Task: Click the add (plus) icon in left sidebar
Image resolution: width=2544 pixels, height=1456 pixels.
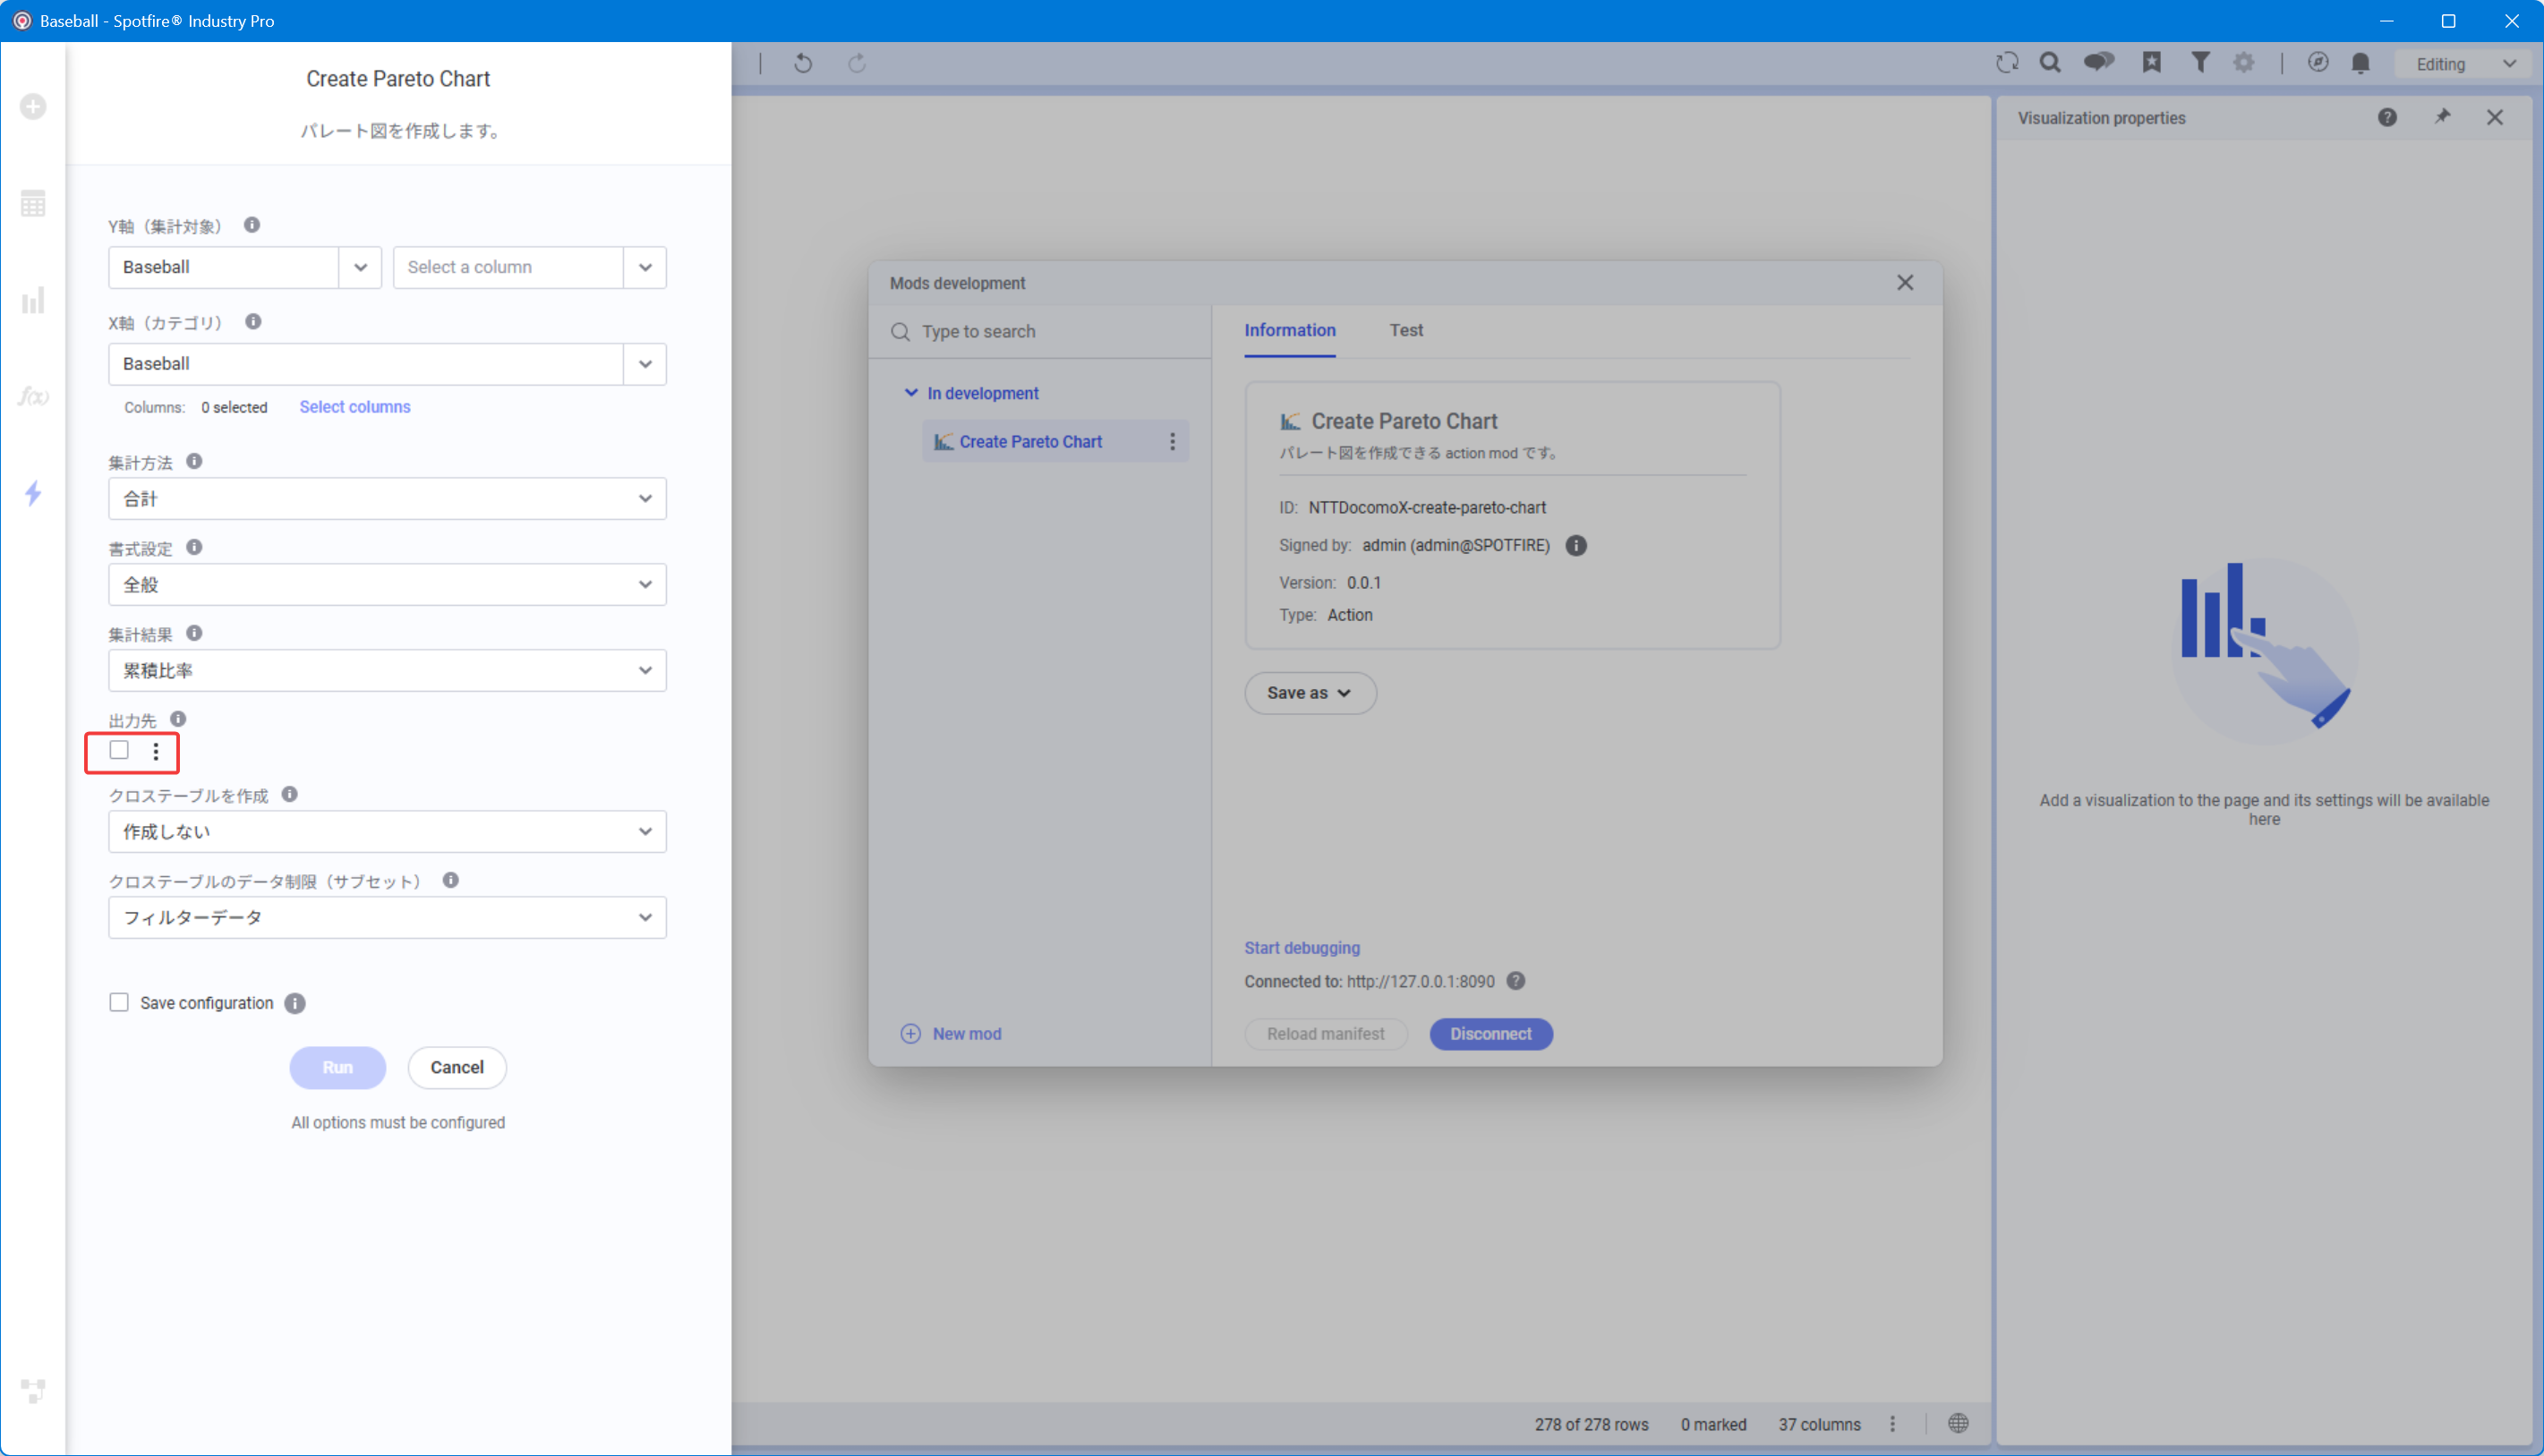Action: [x=33, y=106]
